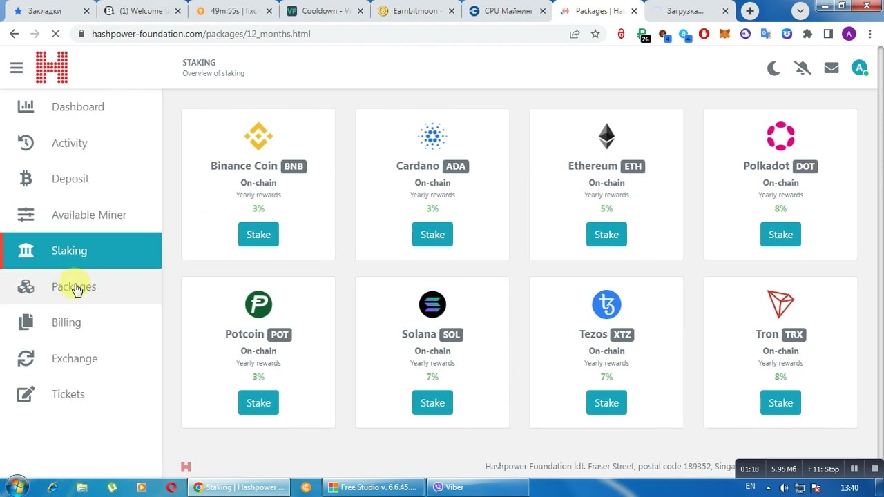Click the Solana logo
The height and width of the screenshot is (497, 884).
pyautogui.click(x=432, y=304)
